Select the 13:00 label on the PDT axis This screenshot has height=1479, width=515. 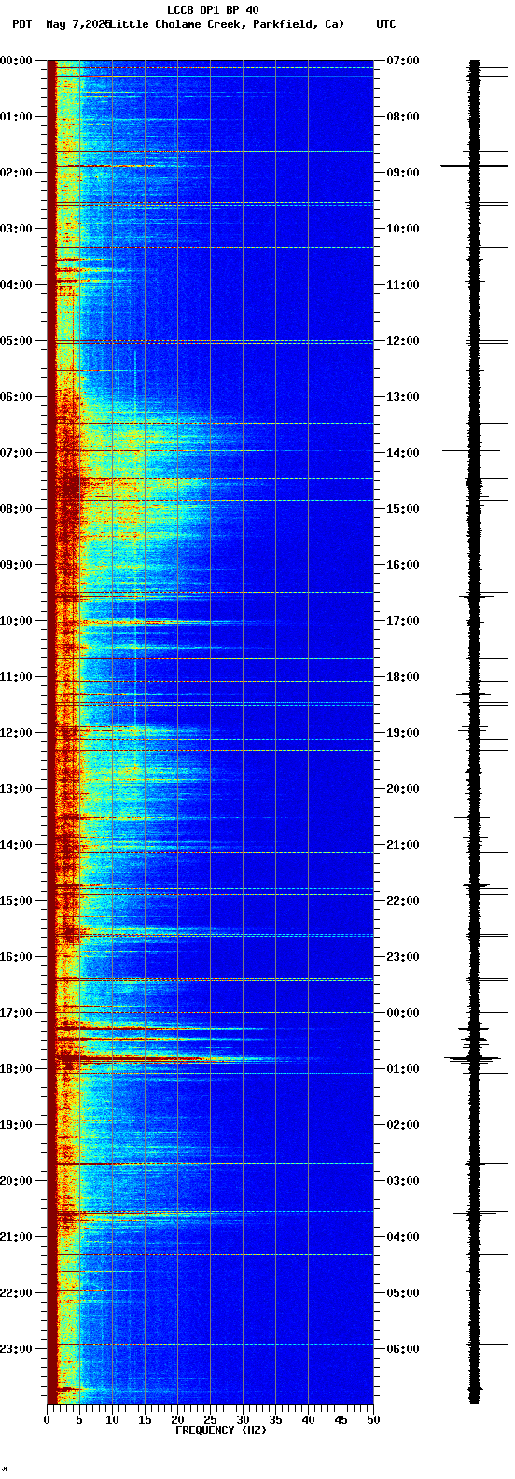click(17, 789)
